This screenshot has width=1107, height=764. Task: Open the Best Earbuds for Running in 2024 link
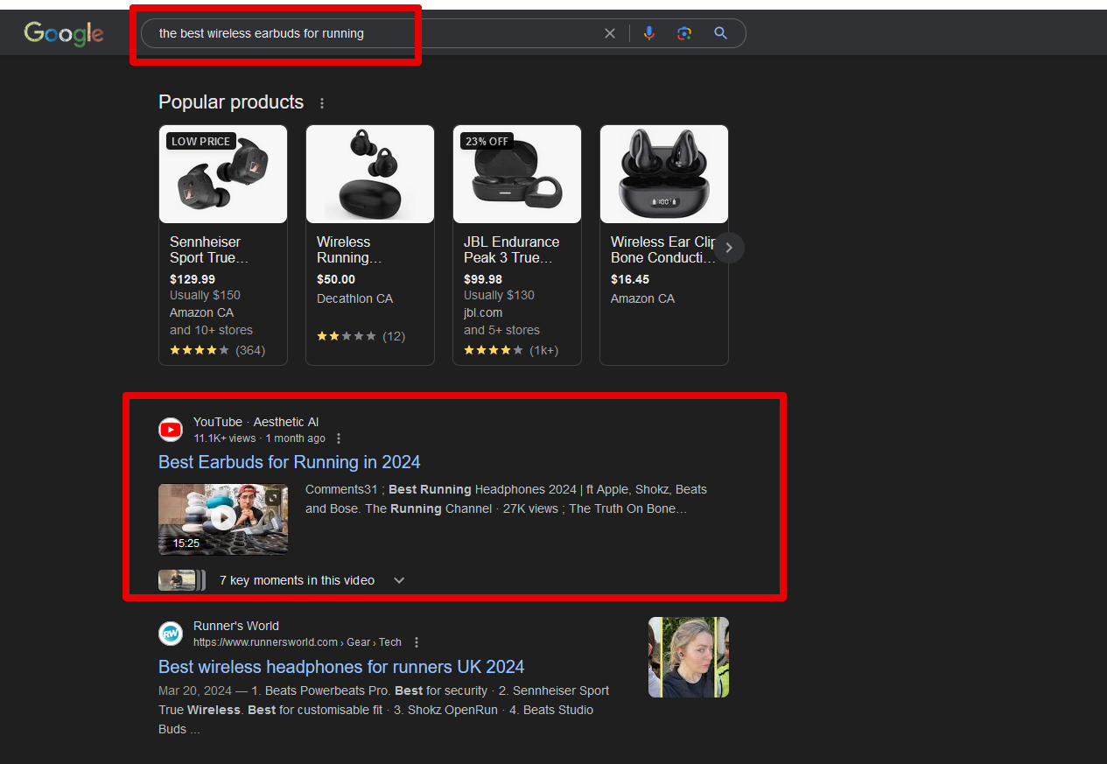point(289,461)
